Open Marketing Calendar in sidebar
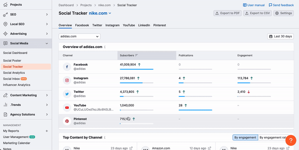The width and height of the screenshot is (299, 150). point(16,143)
